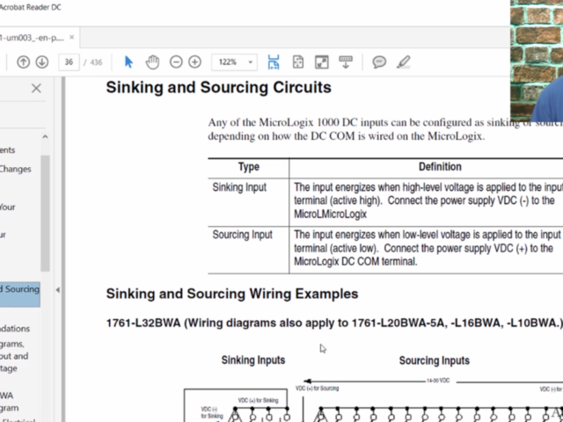Viewport: 563px width, 422px height.
Task: Click the bookmarks pane scrollbar thumb
Action: pyautogui.click(x=45, y=214)
